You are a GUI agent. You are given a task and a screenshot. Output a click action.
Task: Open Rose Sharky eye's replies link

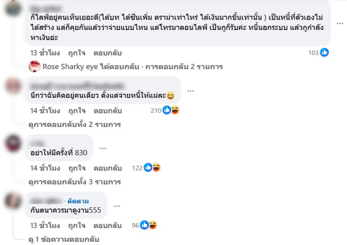132,67
